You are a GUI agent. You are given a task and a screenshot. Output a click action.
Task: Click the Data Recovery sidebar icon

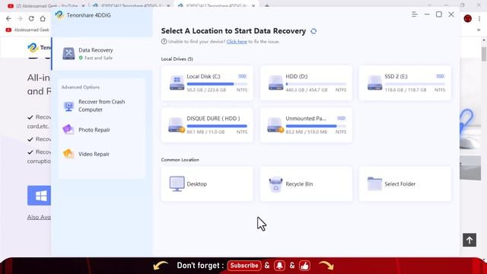click(68, 53)
